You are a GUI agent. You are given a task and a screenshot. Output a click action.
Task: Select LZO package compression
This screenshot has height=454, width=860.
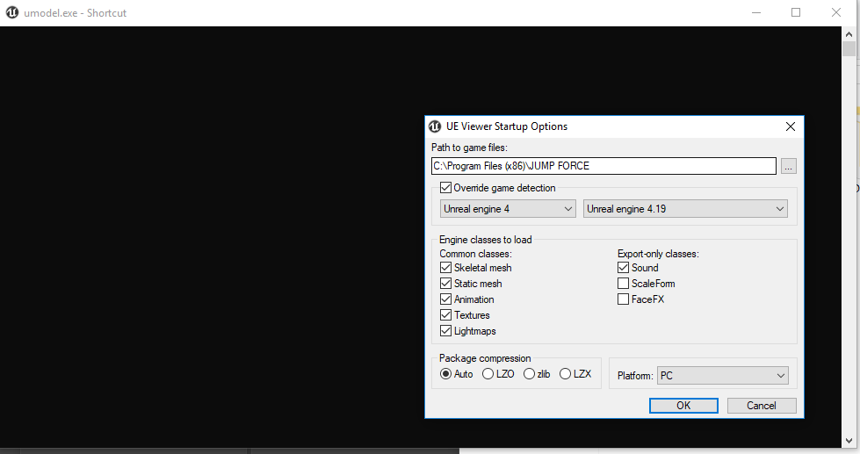click(x=488, y=374)
